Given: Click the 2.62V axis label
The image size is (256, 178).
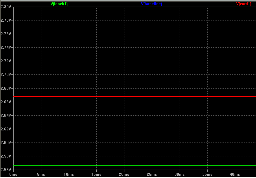Looking at the screenshot, I should pyautogui.click(x=6, y=129).
